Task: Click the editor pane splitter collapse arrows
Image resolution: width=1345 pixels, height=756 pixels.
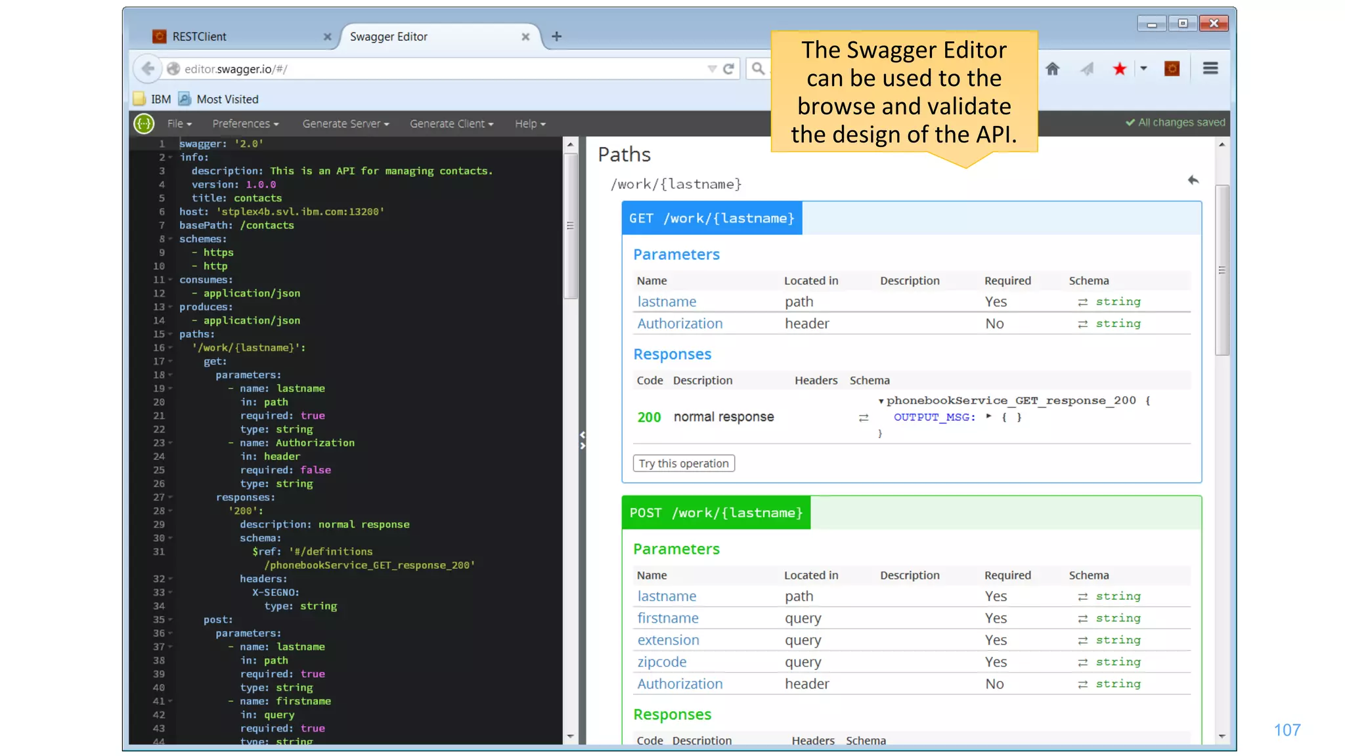Action: click(582, 440)
